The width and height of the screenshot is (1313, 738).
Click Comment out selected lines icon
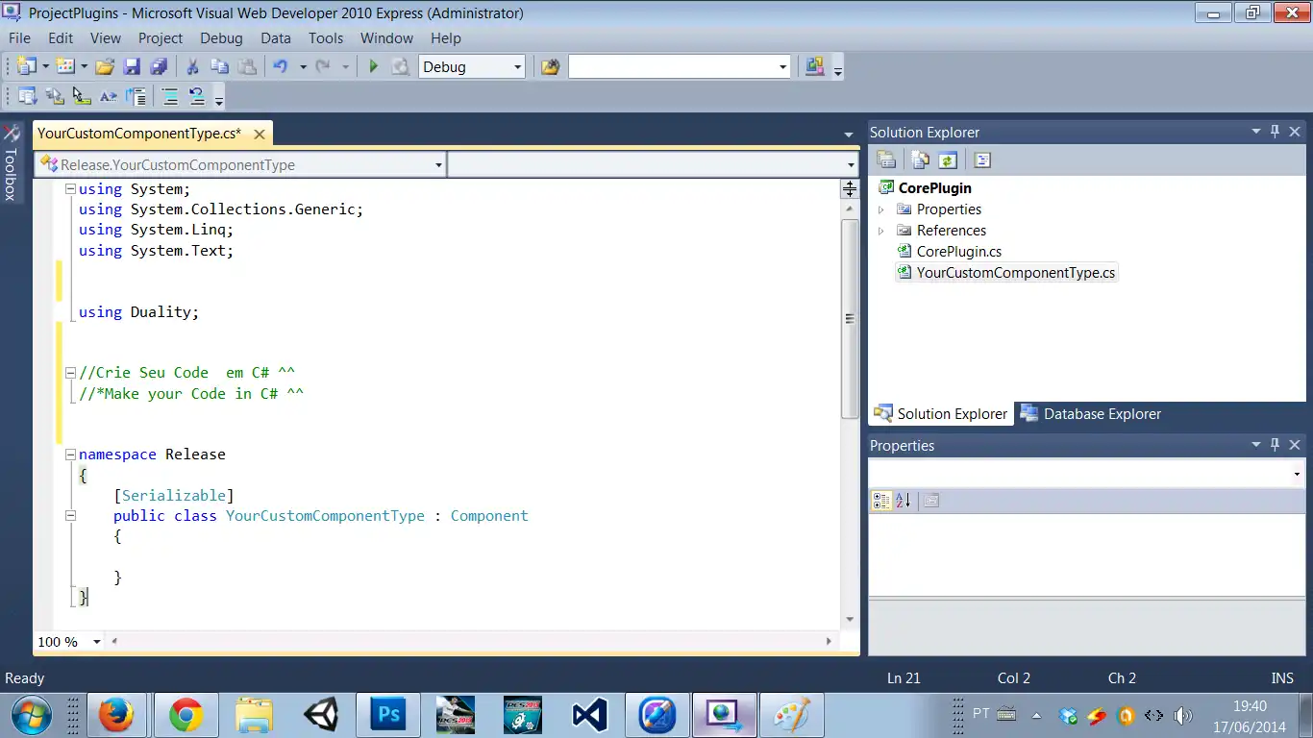(x=170, y=96)
